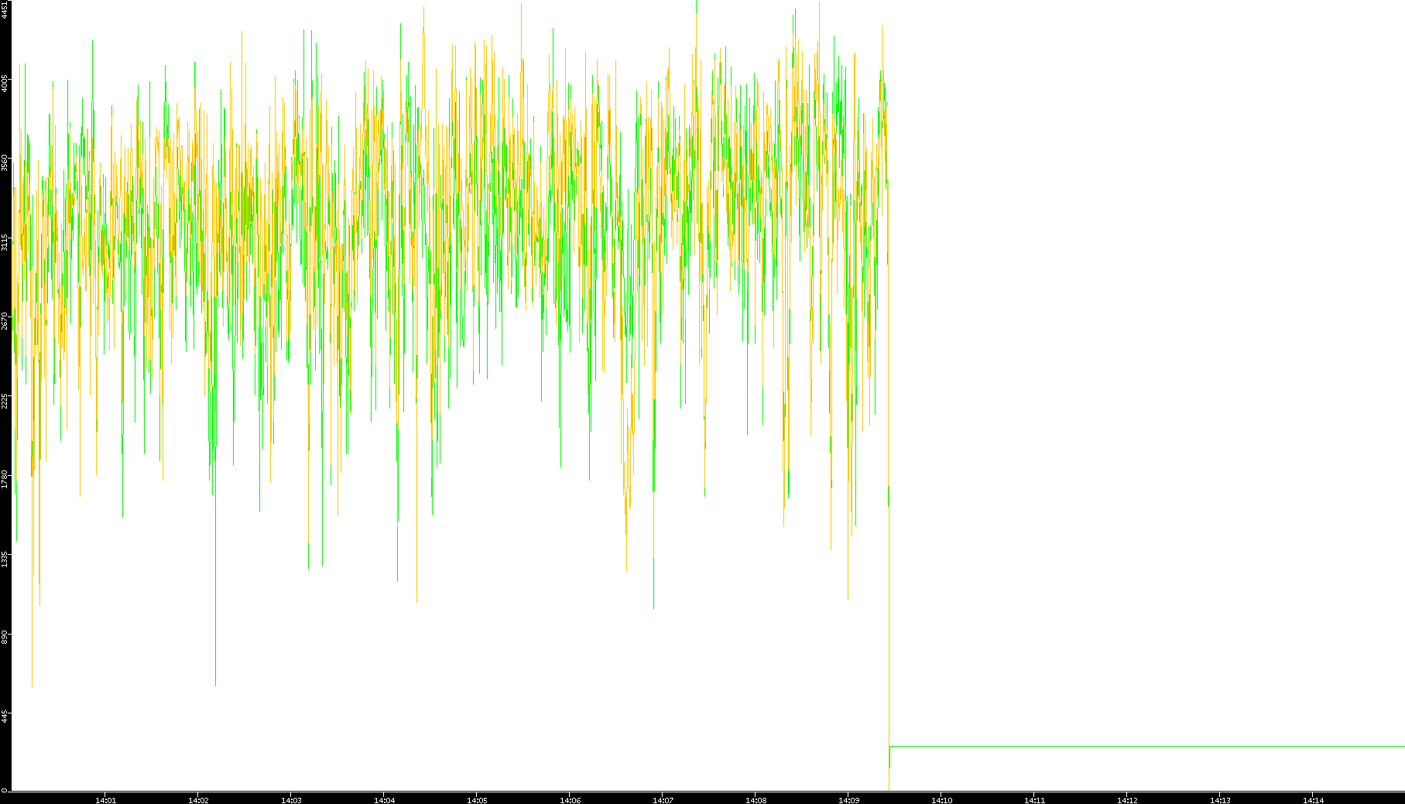Click the 890 y-axis value label

(x=5, y=636)
